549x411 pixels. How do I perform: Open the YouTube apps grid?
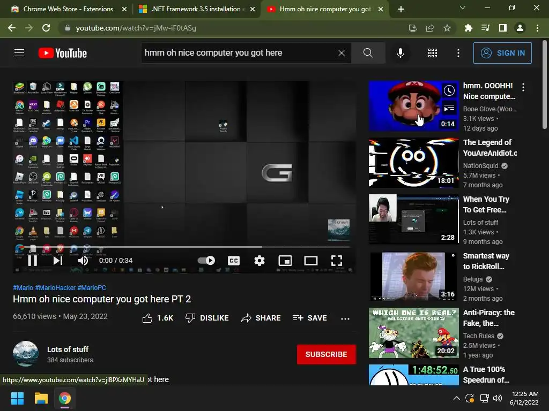pyautogui.click(x=433, y=53)
